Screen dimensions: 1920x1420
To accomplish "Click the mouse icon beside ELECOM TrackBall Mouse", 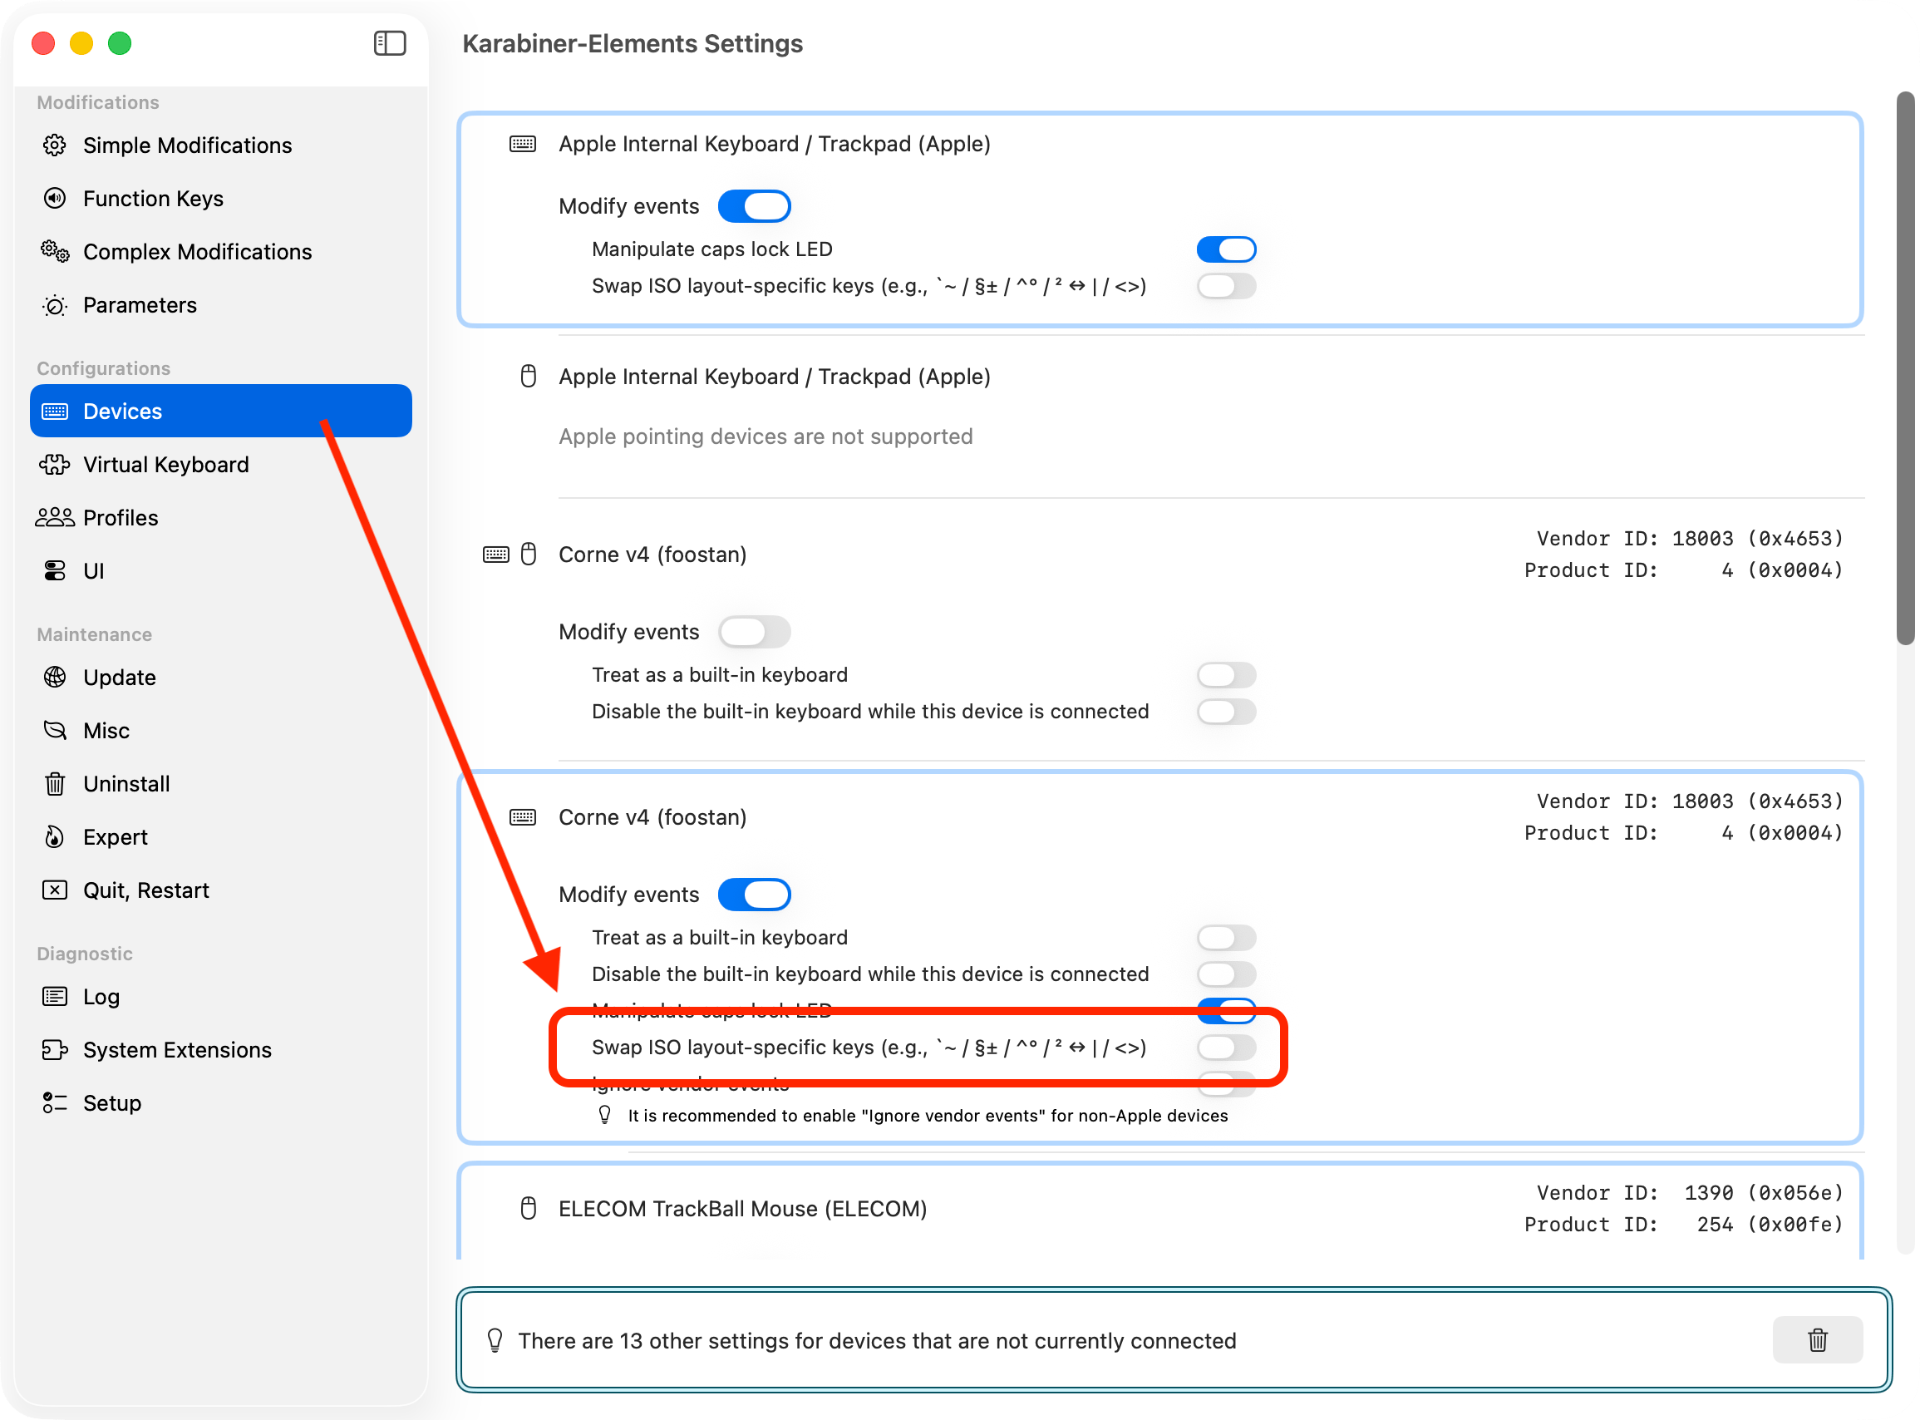I will pyautogui.click(x=529, y=1209).
